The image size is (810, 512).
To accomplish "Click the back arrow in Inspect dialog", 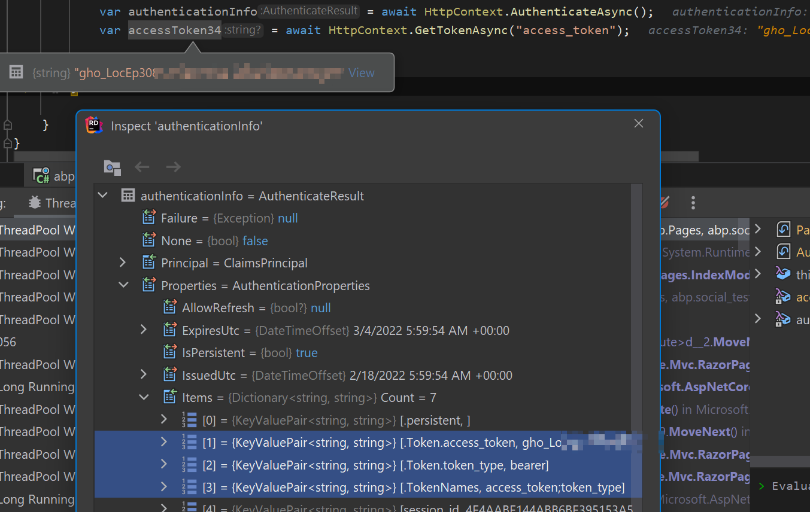I will pyautogui.click(x=142, y=167).
